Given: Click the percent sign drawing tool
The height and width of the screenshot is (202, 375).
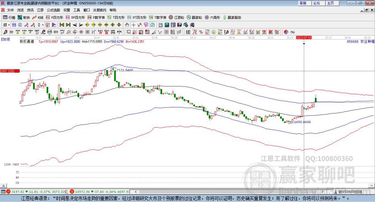Looking at the screenshot, I should pos(201,32).
